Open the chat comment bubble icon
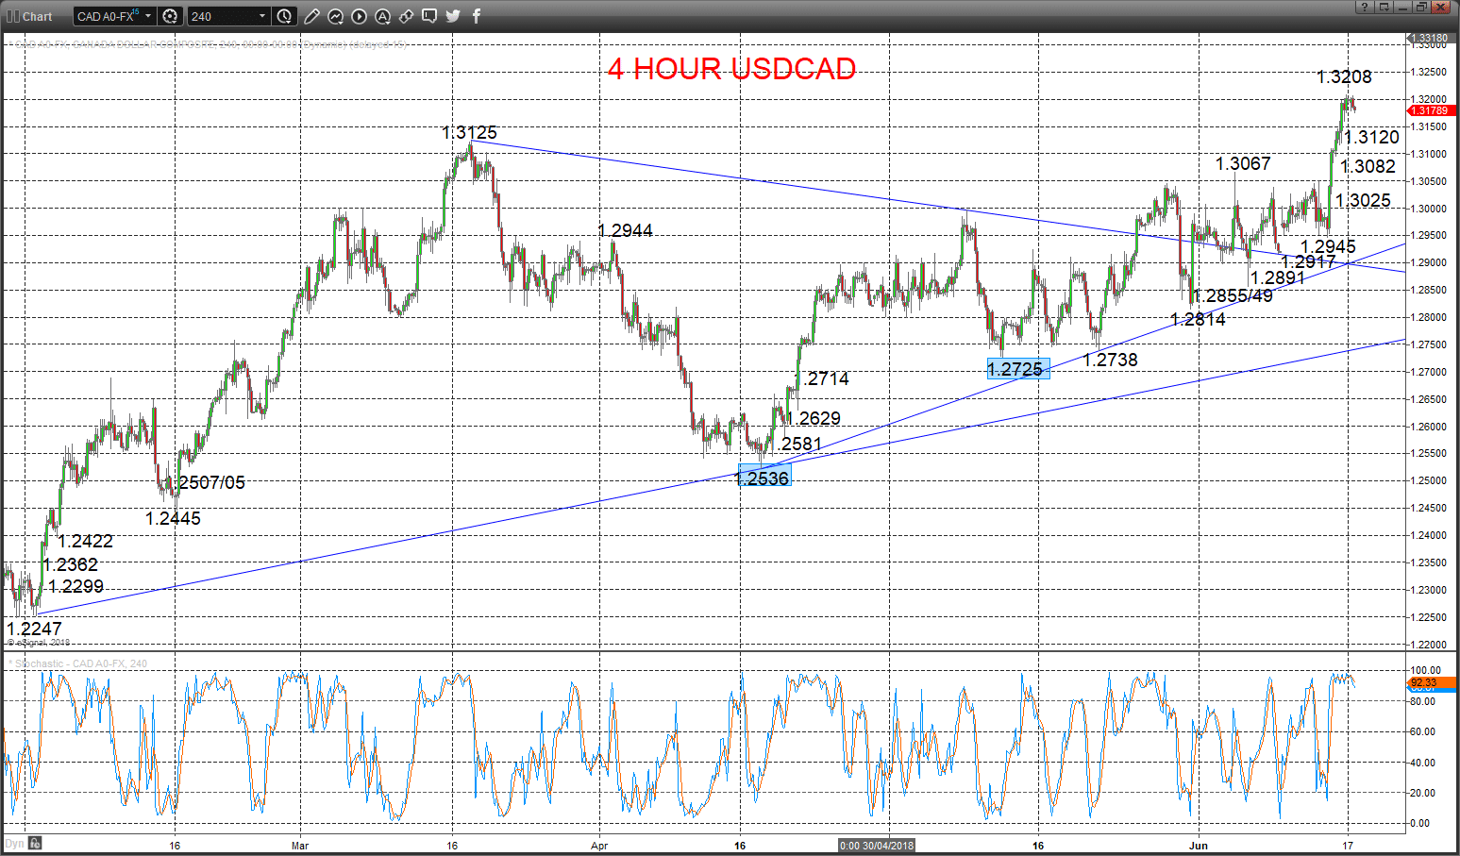This screenshot has height=856, width=1460. pyautogui.click(x=429, y=16)
